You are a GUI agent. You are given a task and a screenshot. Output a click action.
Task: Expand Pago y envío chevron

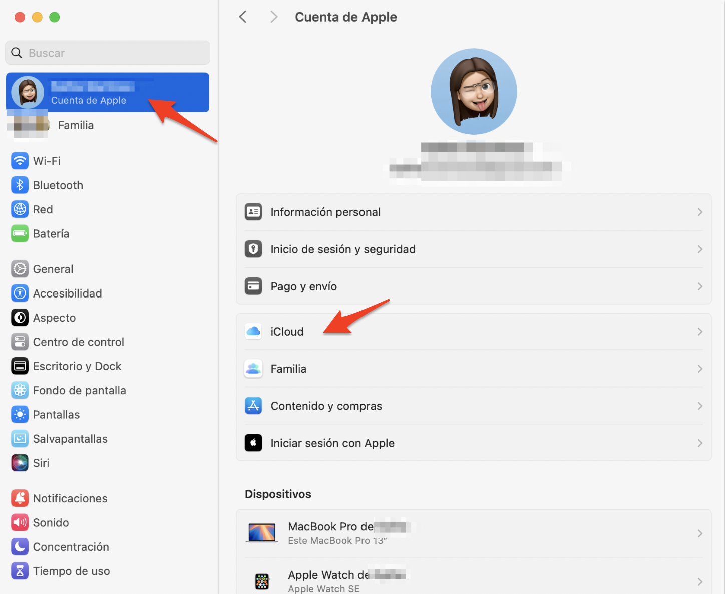click(700, 286)
